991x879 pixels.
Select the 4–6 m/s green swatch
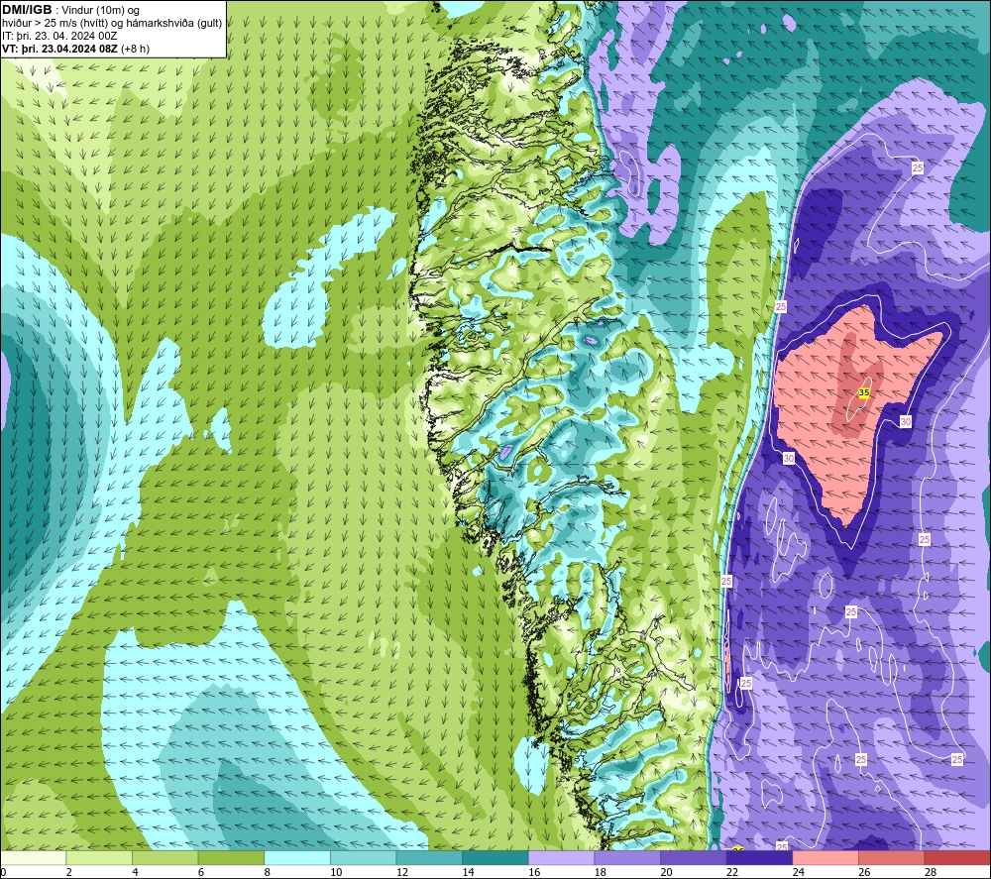pyautogui.click(x=165, y=858)
